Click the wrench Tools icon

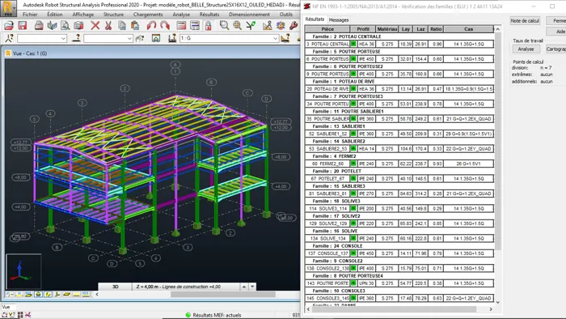294,25
